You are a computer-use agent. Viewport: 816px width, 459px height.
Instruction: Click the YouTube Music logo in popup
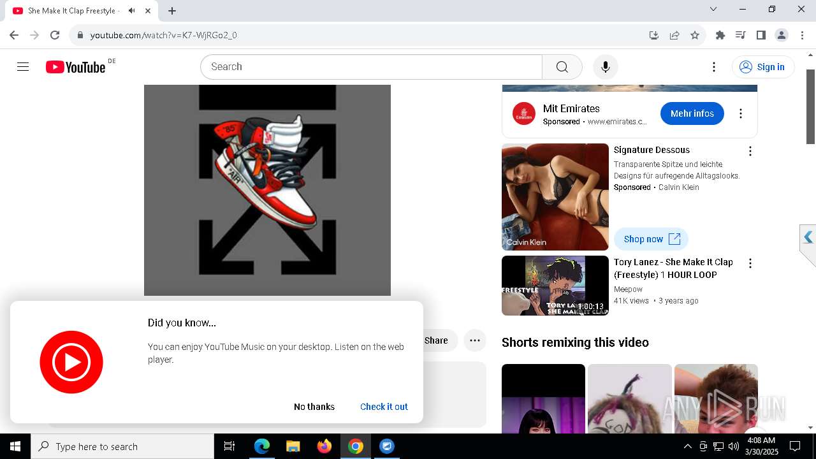71,362
